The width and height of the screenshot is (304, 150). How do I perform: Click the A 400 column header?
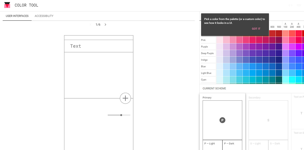tap(299, 25)
